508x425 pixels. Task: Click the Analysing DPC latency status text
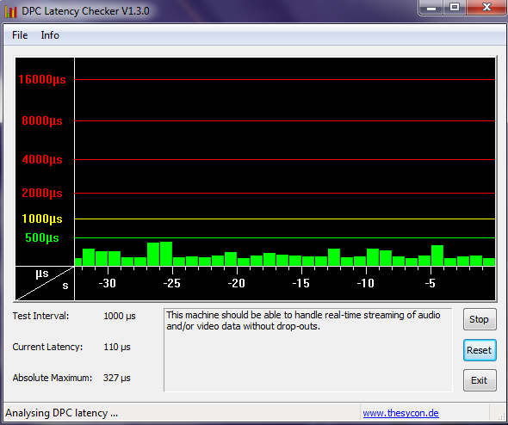pos(61,413)
